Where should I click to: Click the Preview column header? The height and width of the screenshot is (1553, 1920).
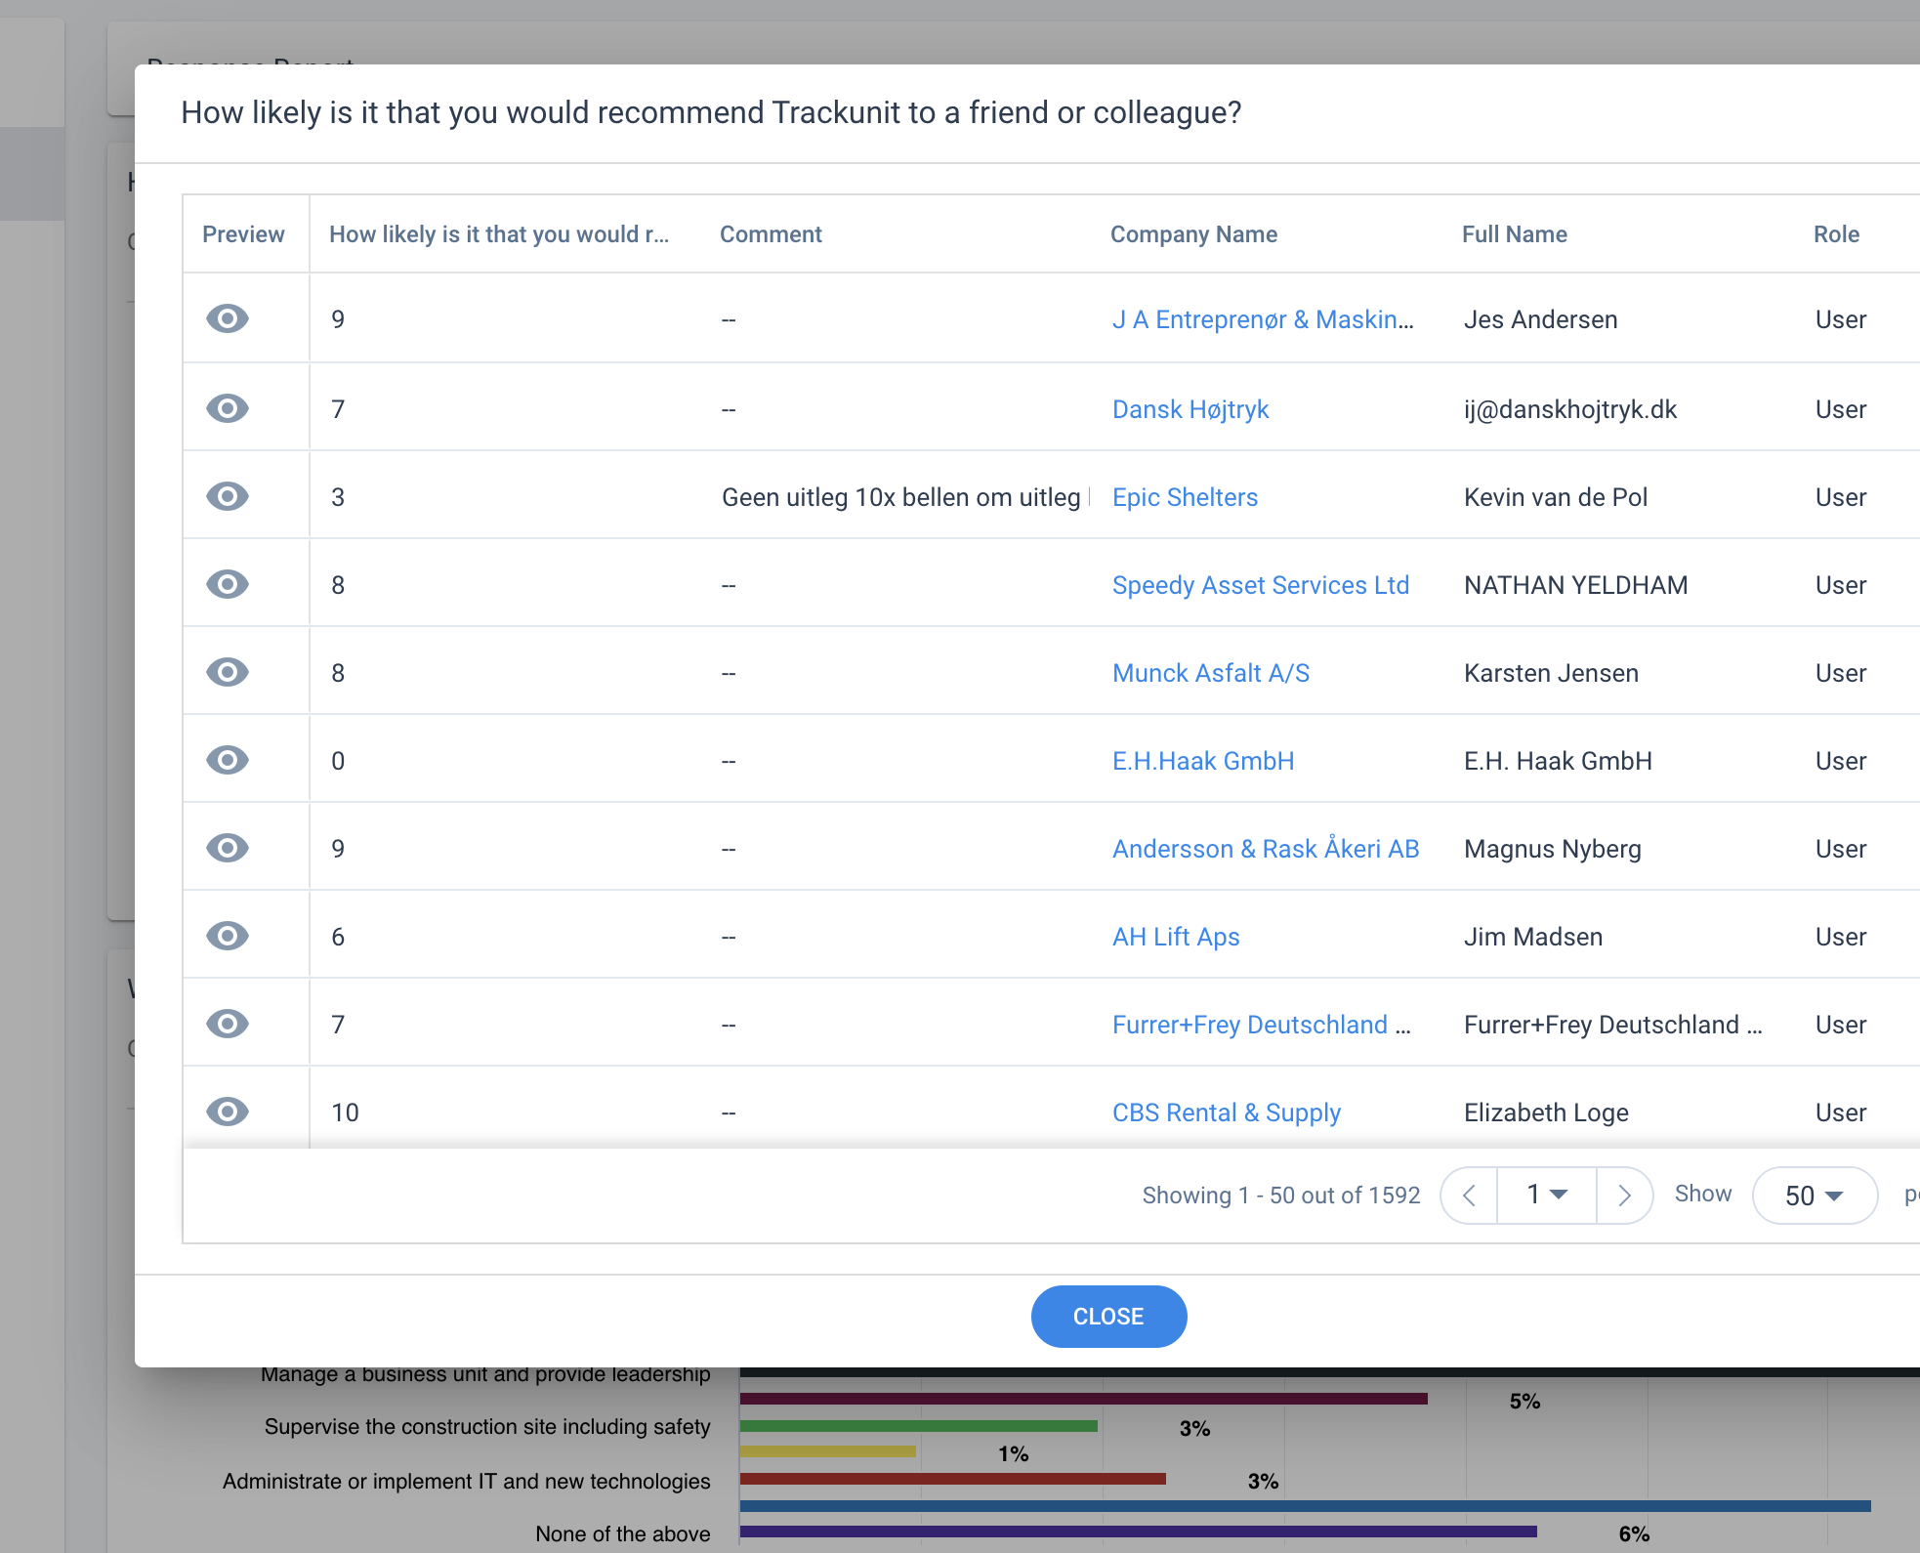243,234
